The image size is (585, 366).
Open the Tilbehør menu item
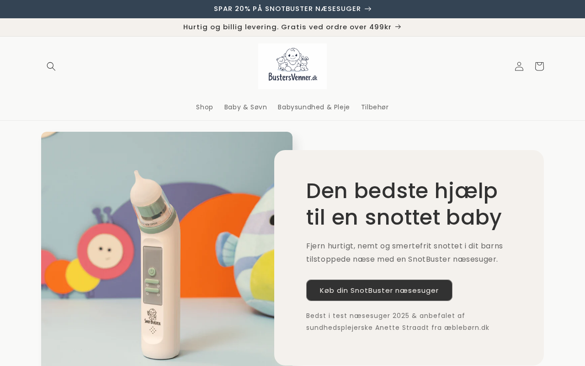tap(375, 107)
